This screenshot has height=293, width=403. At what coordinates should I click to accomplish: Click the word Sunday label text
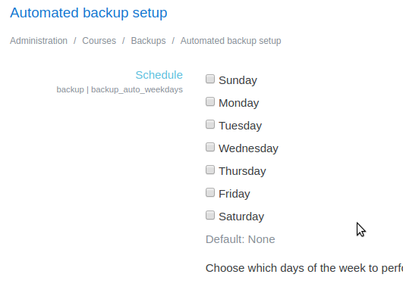tap(238, 80)
